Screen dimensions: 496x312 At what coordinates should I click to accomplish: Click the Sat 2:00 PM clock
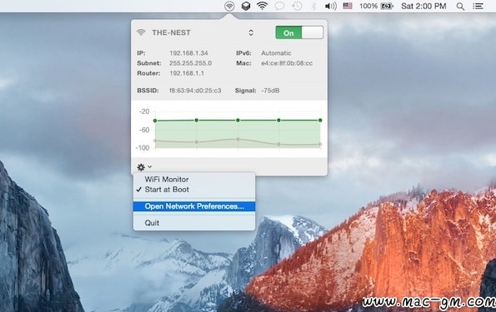(423, 6)
